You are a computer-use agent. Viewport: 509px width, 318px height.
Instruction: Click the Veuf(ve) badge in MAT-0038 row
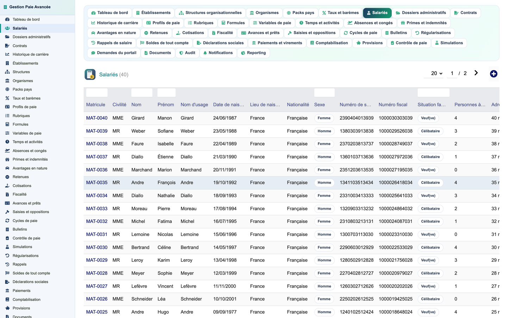pyautogui.click(x=428, y=144)
